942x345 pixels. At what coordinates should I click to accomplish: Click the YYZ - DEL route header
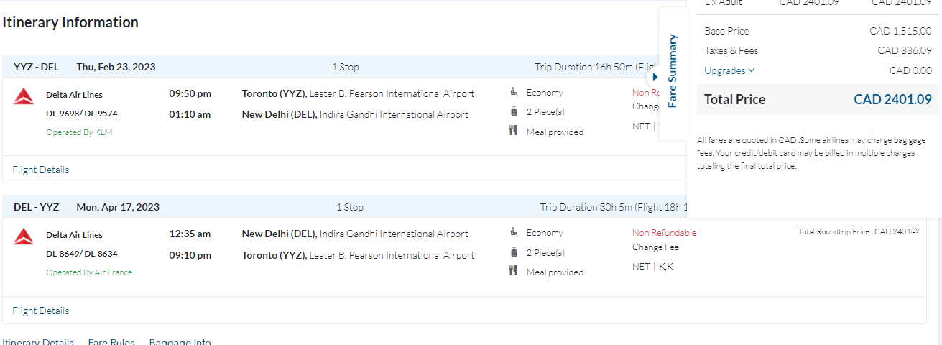point(36,67)
